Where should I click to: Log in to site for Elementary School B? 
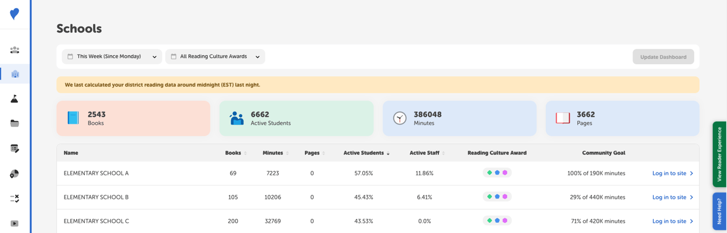click(x=673, y=197)
